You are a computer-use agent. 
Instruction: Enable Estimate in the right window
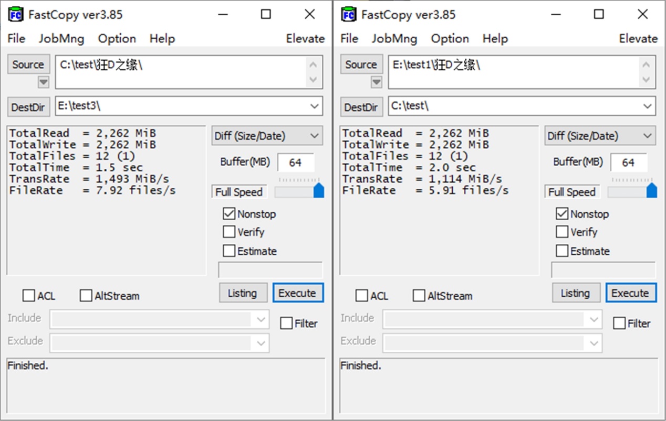(562, 251)
